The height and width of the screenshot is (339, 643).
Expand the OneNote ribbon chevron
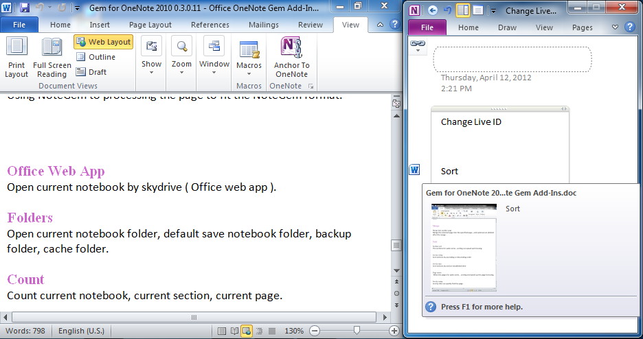(x=615, y=27)
